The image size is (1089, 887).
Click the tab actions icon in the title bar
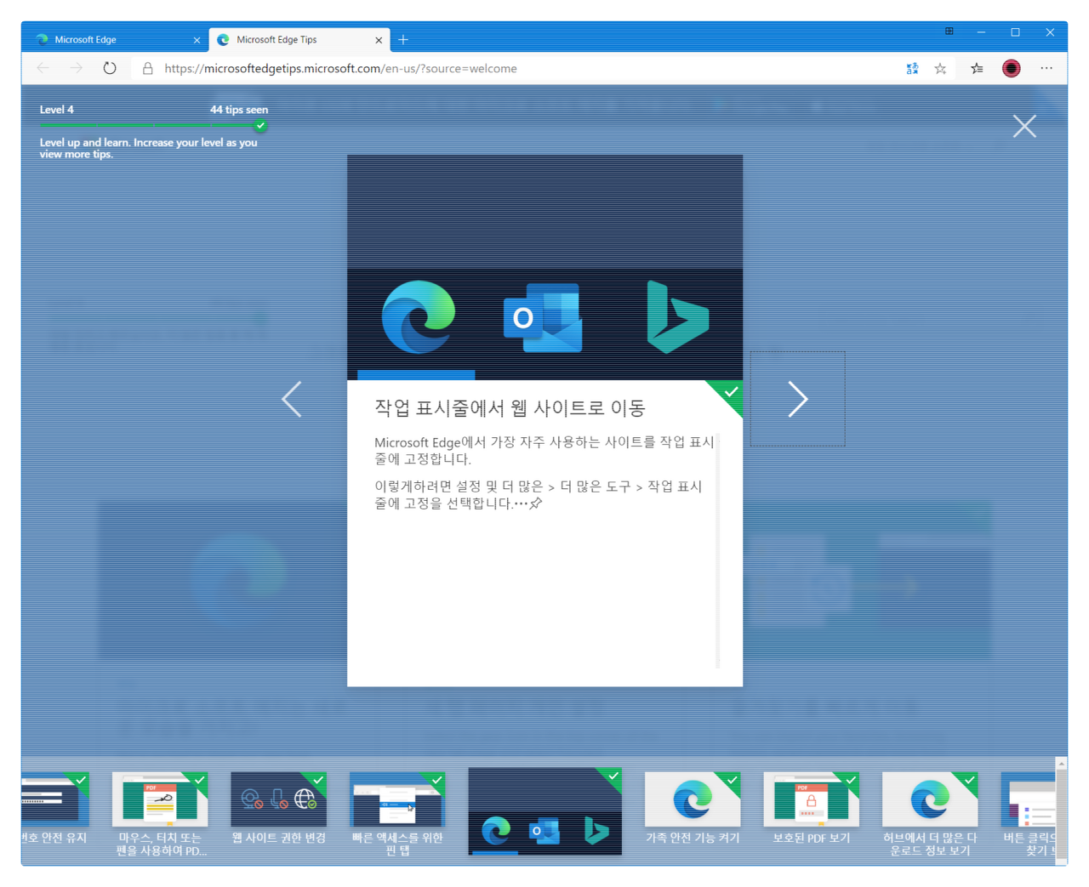(949, 31)
